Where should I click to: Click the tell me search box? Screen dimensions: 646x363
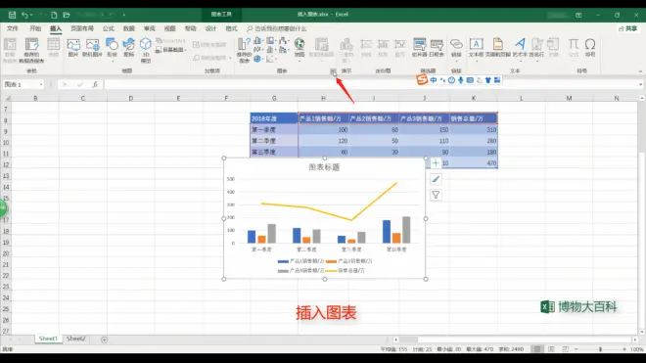(277, 28)
